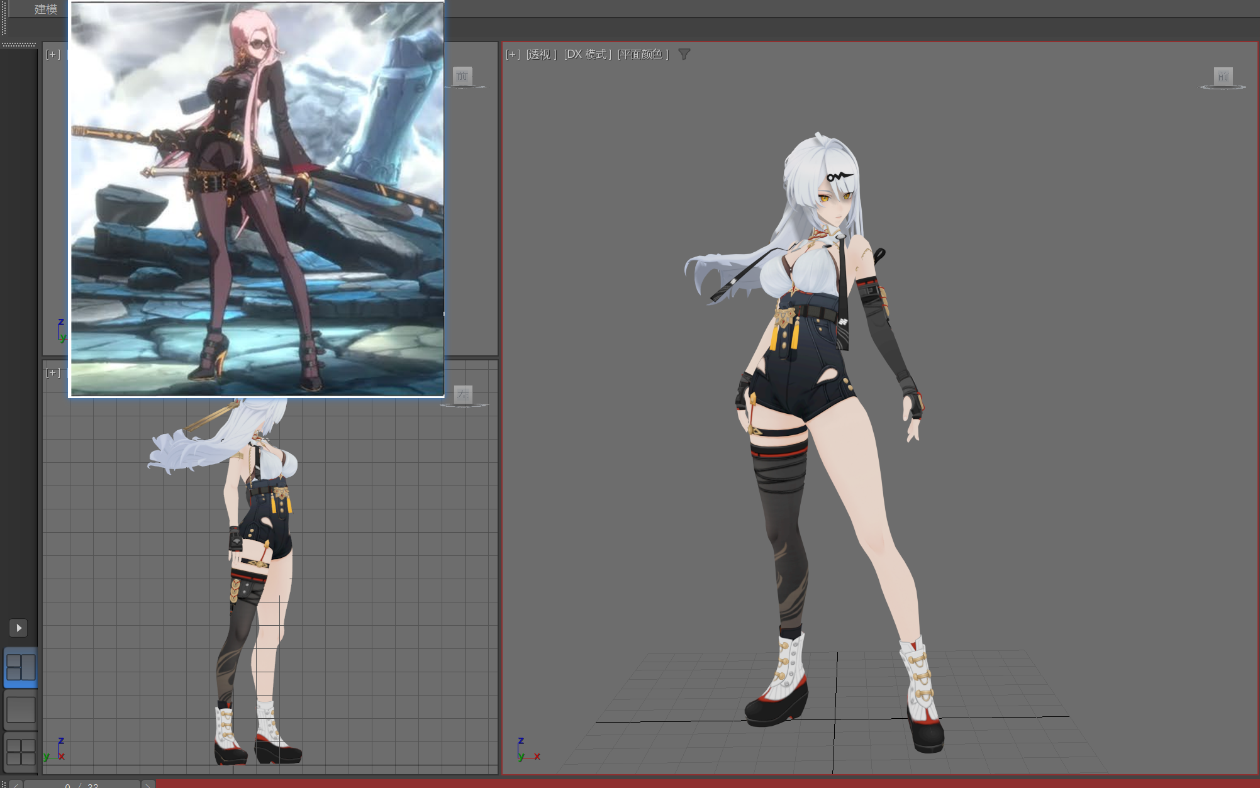
Task: Step time slider to next frame
Action: tap(148, 784)
